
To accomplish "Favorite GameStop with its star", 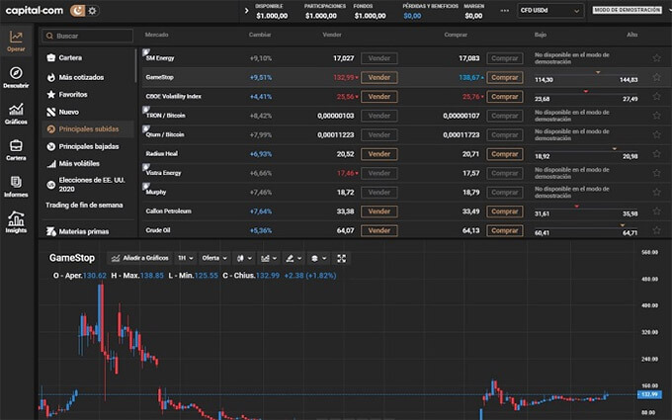I will (656, 77).
